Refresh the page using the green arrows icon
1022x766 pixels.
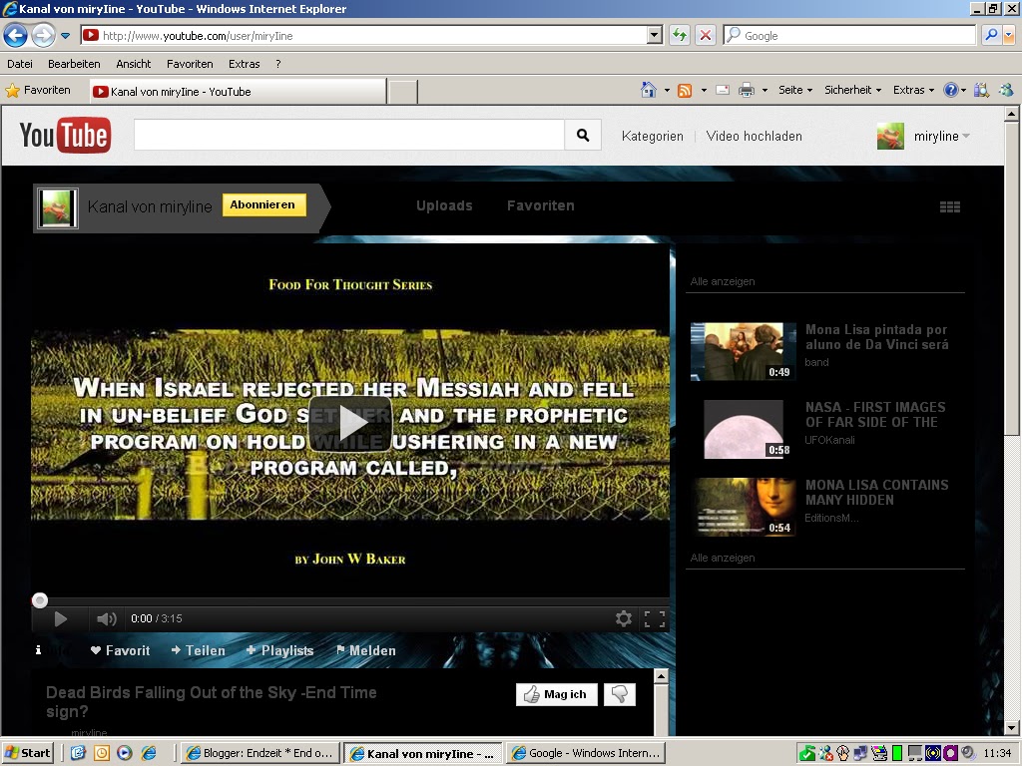pyautogui.click(x=680, y=35)
